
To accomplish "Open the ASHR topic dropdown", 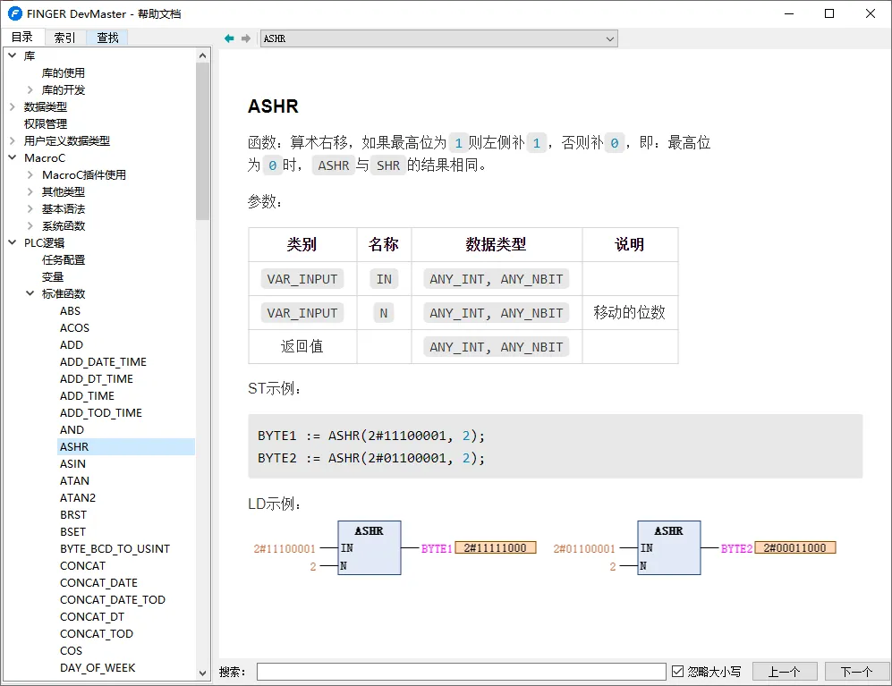I will point(610,38).
